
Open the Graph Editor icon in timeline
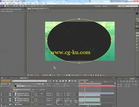pyautogui.click(x=75, y=81)
